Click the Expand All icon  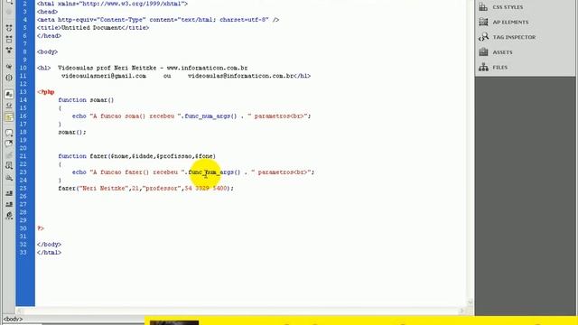9,50
